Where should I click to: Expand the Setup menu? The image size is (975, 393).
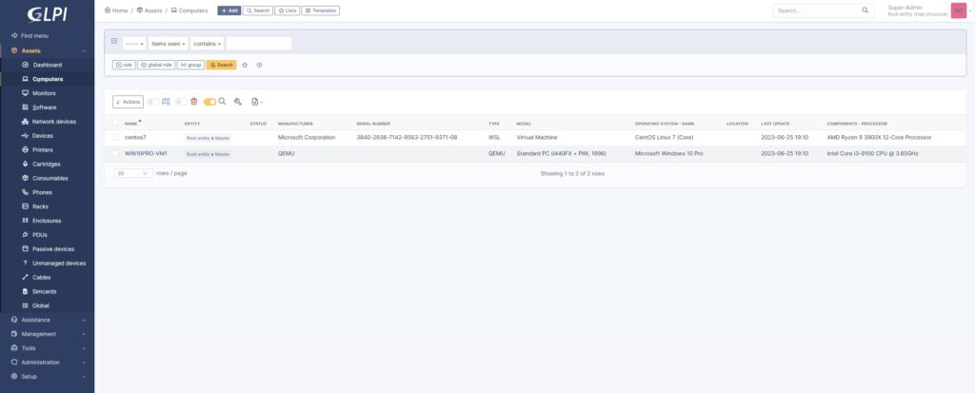pyautogui.click(x=48, y=377)
